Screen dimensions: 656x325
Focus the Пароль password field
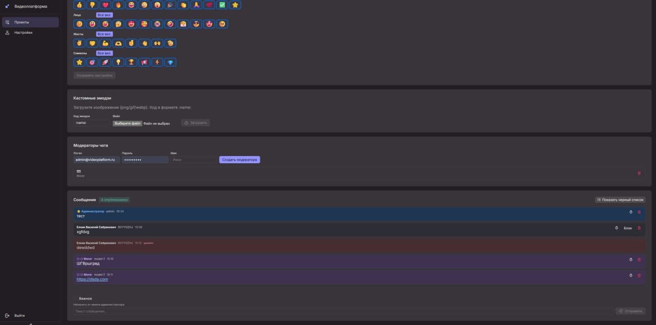(x=145, y=160)
